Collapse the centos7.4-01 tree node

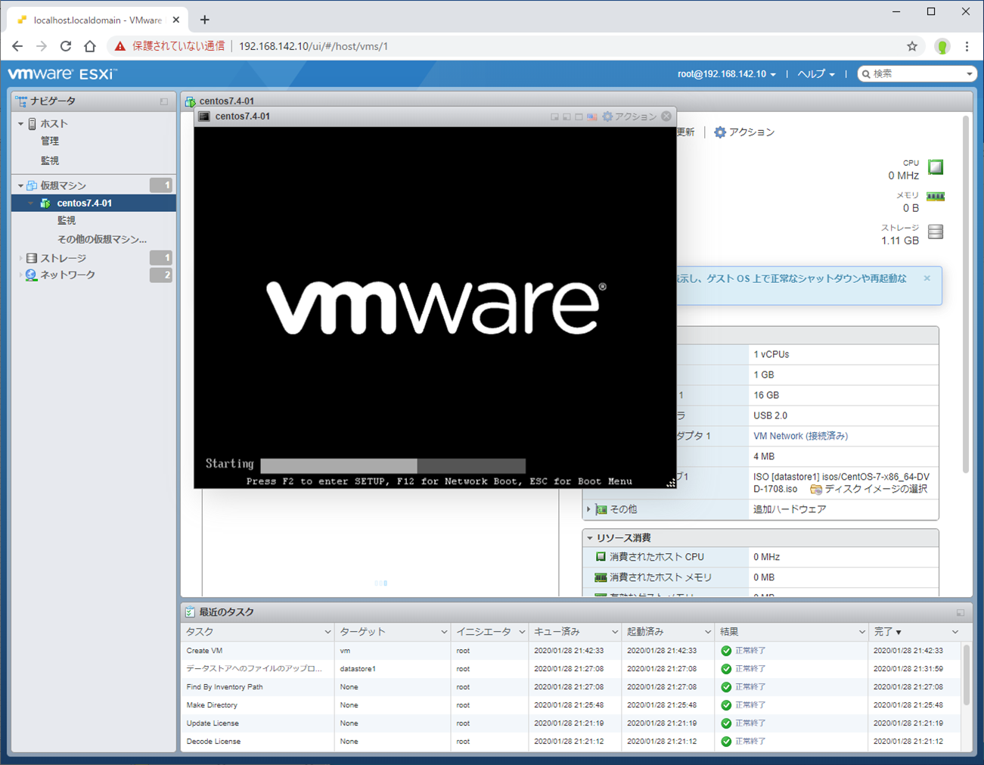[30, 204]
